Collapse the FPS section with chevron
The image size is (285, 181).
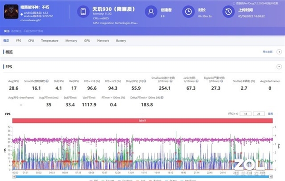279,67
